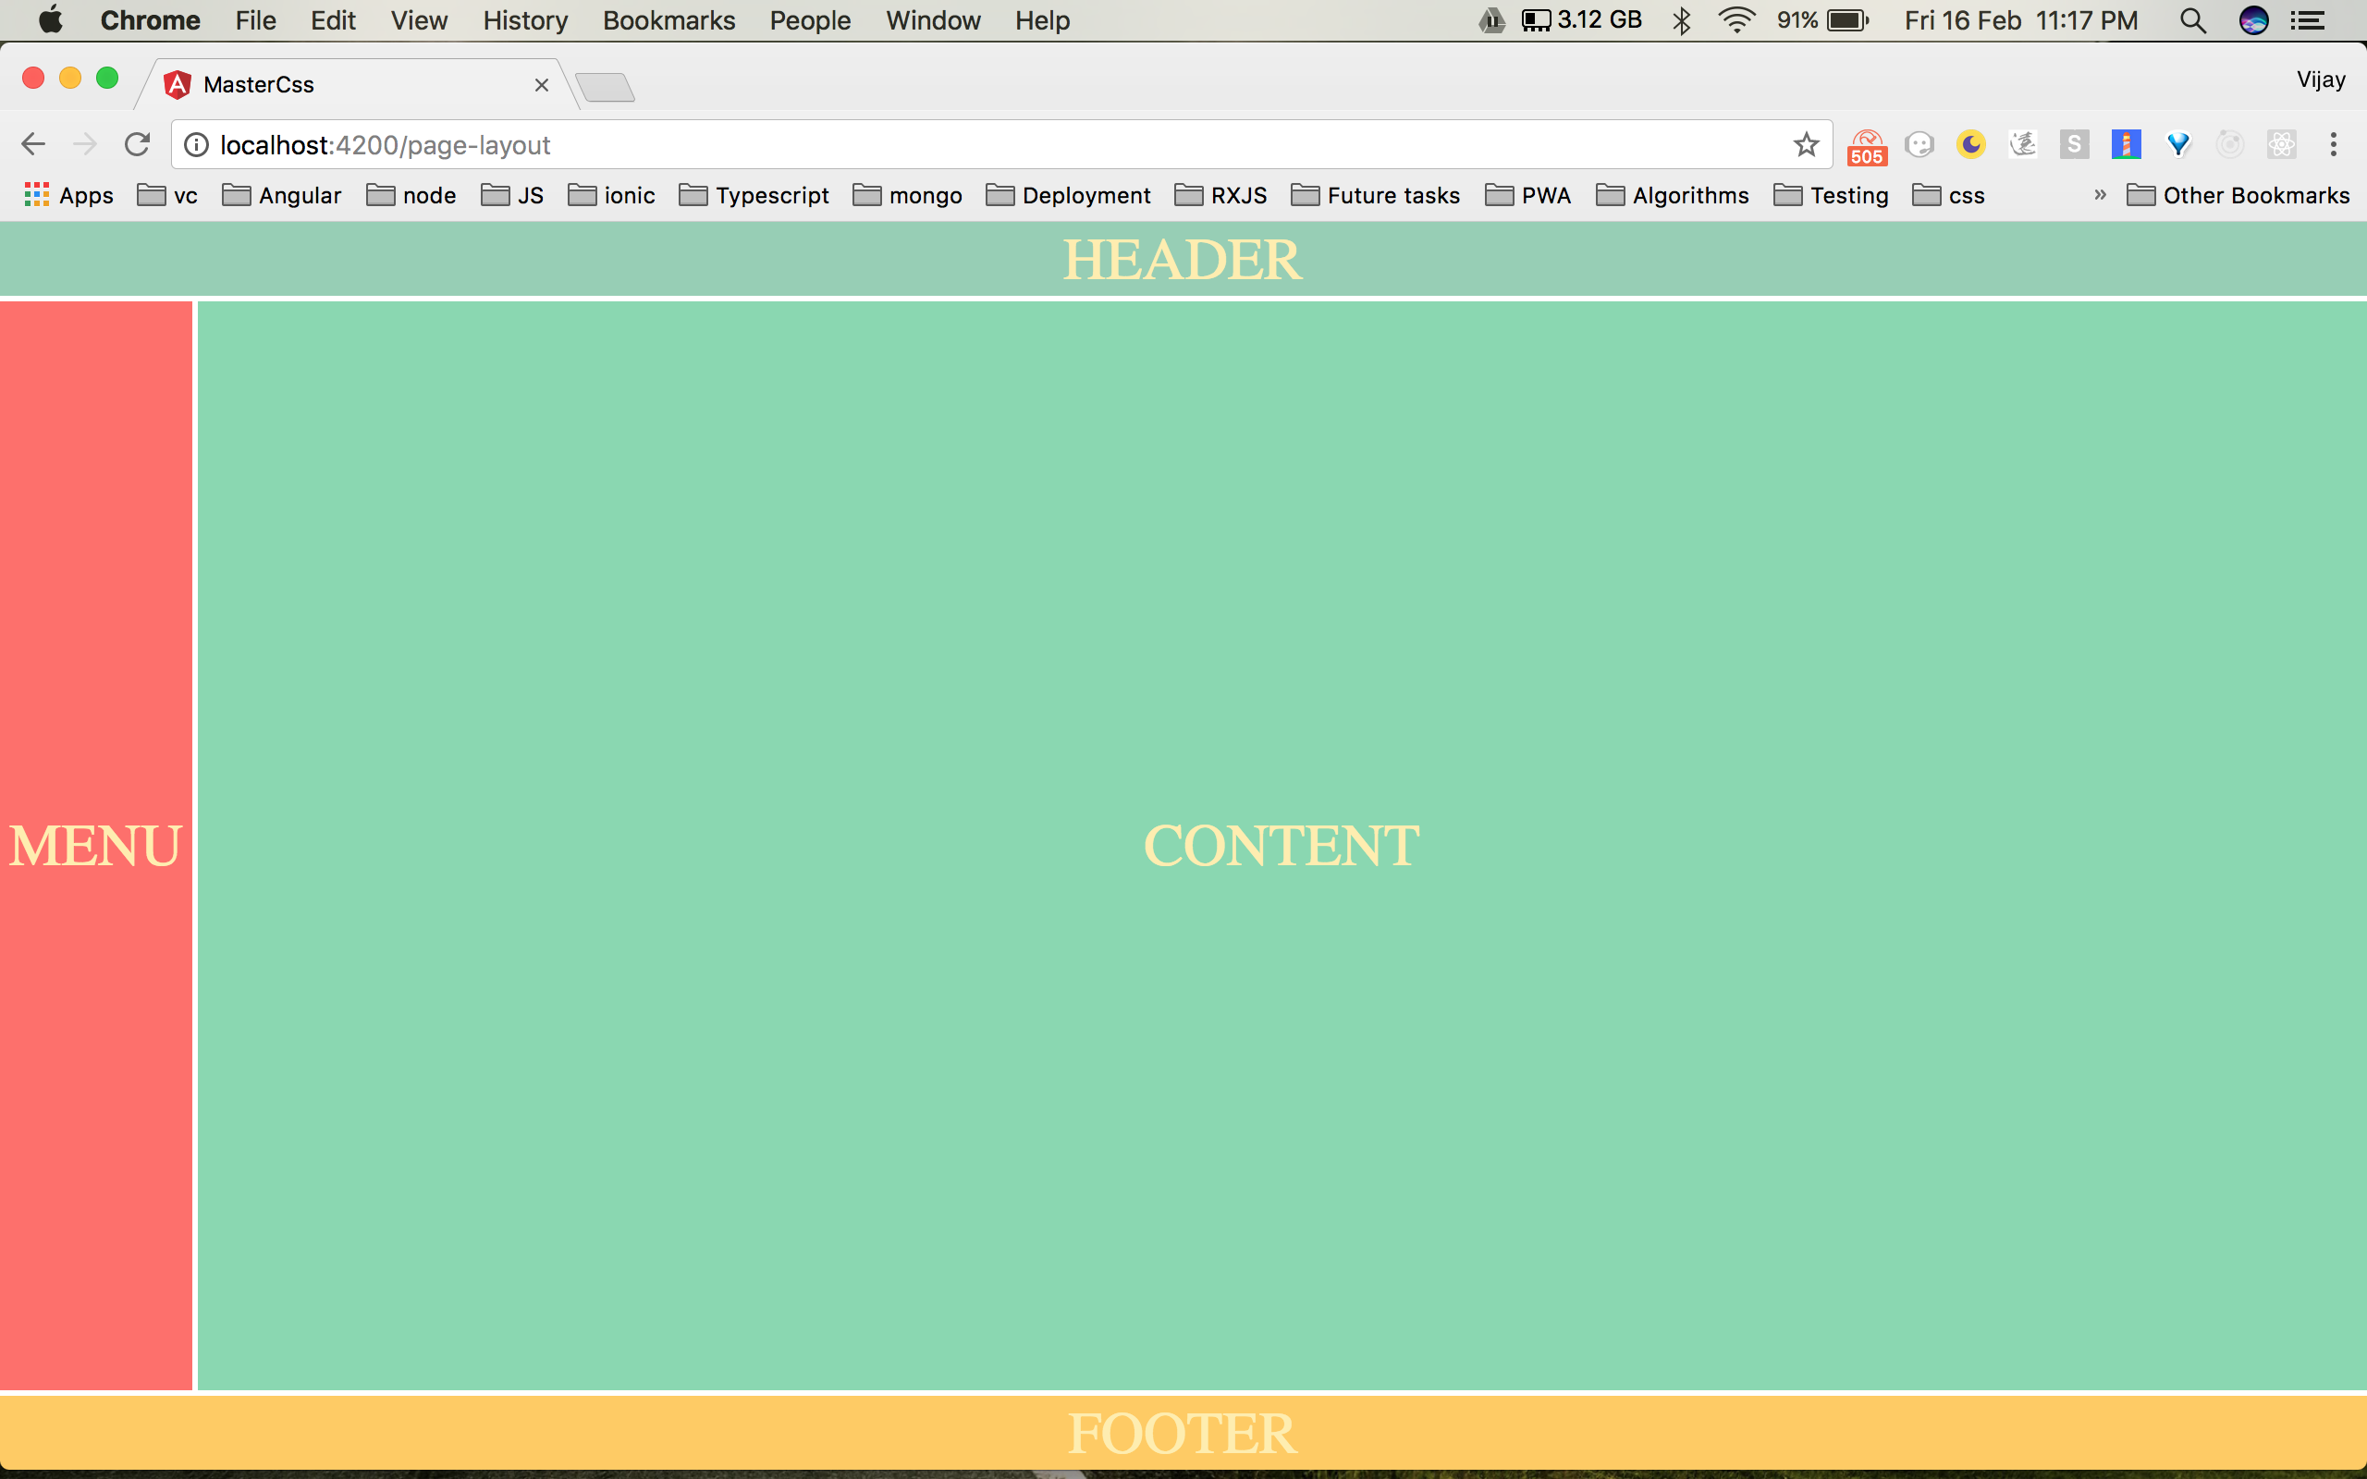The height and width of the screenshot is (1479, 2367).
Task: Click the headset support extension icon
Action: tap(1919, 144)
